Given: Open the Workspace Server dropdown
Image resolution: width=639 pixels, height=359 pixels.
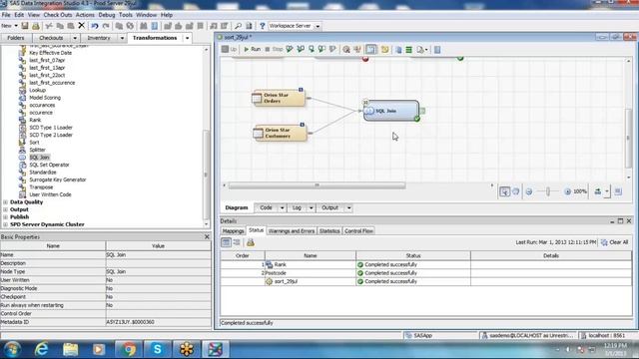Looking at the screenshot, I should click(x=318, y=26).
